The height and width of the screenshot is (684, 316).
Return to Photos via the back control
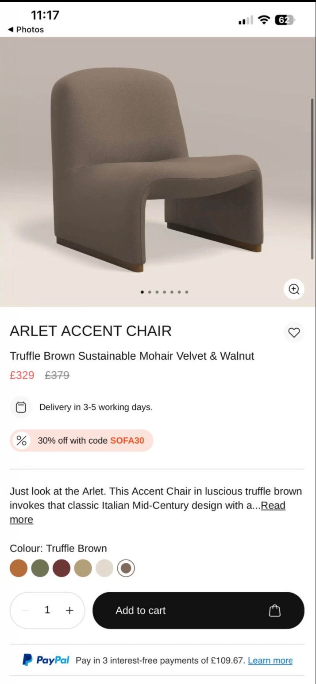[24, 30]
